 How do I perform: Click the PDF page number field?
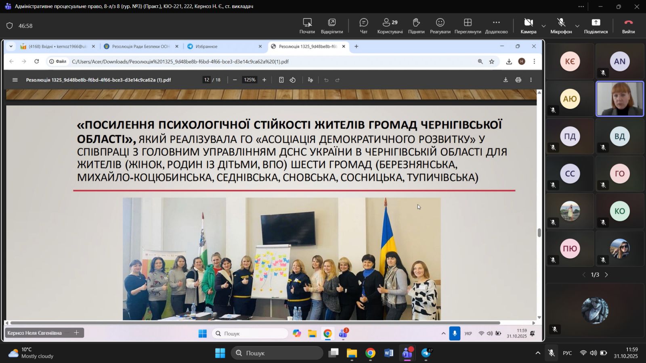click(207, 80)
